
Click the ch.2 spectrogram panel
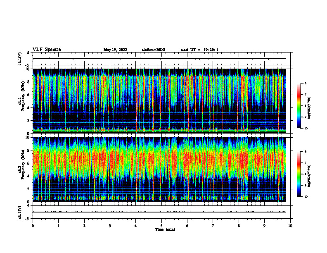coord(159,169)
